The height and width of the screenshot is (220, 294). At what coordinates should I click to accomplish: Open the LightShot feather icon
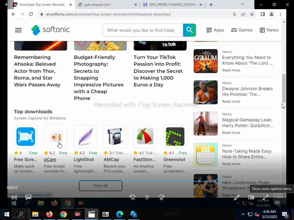[x=85, y=137]
